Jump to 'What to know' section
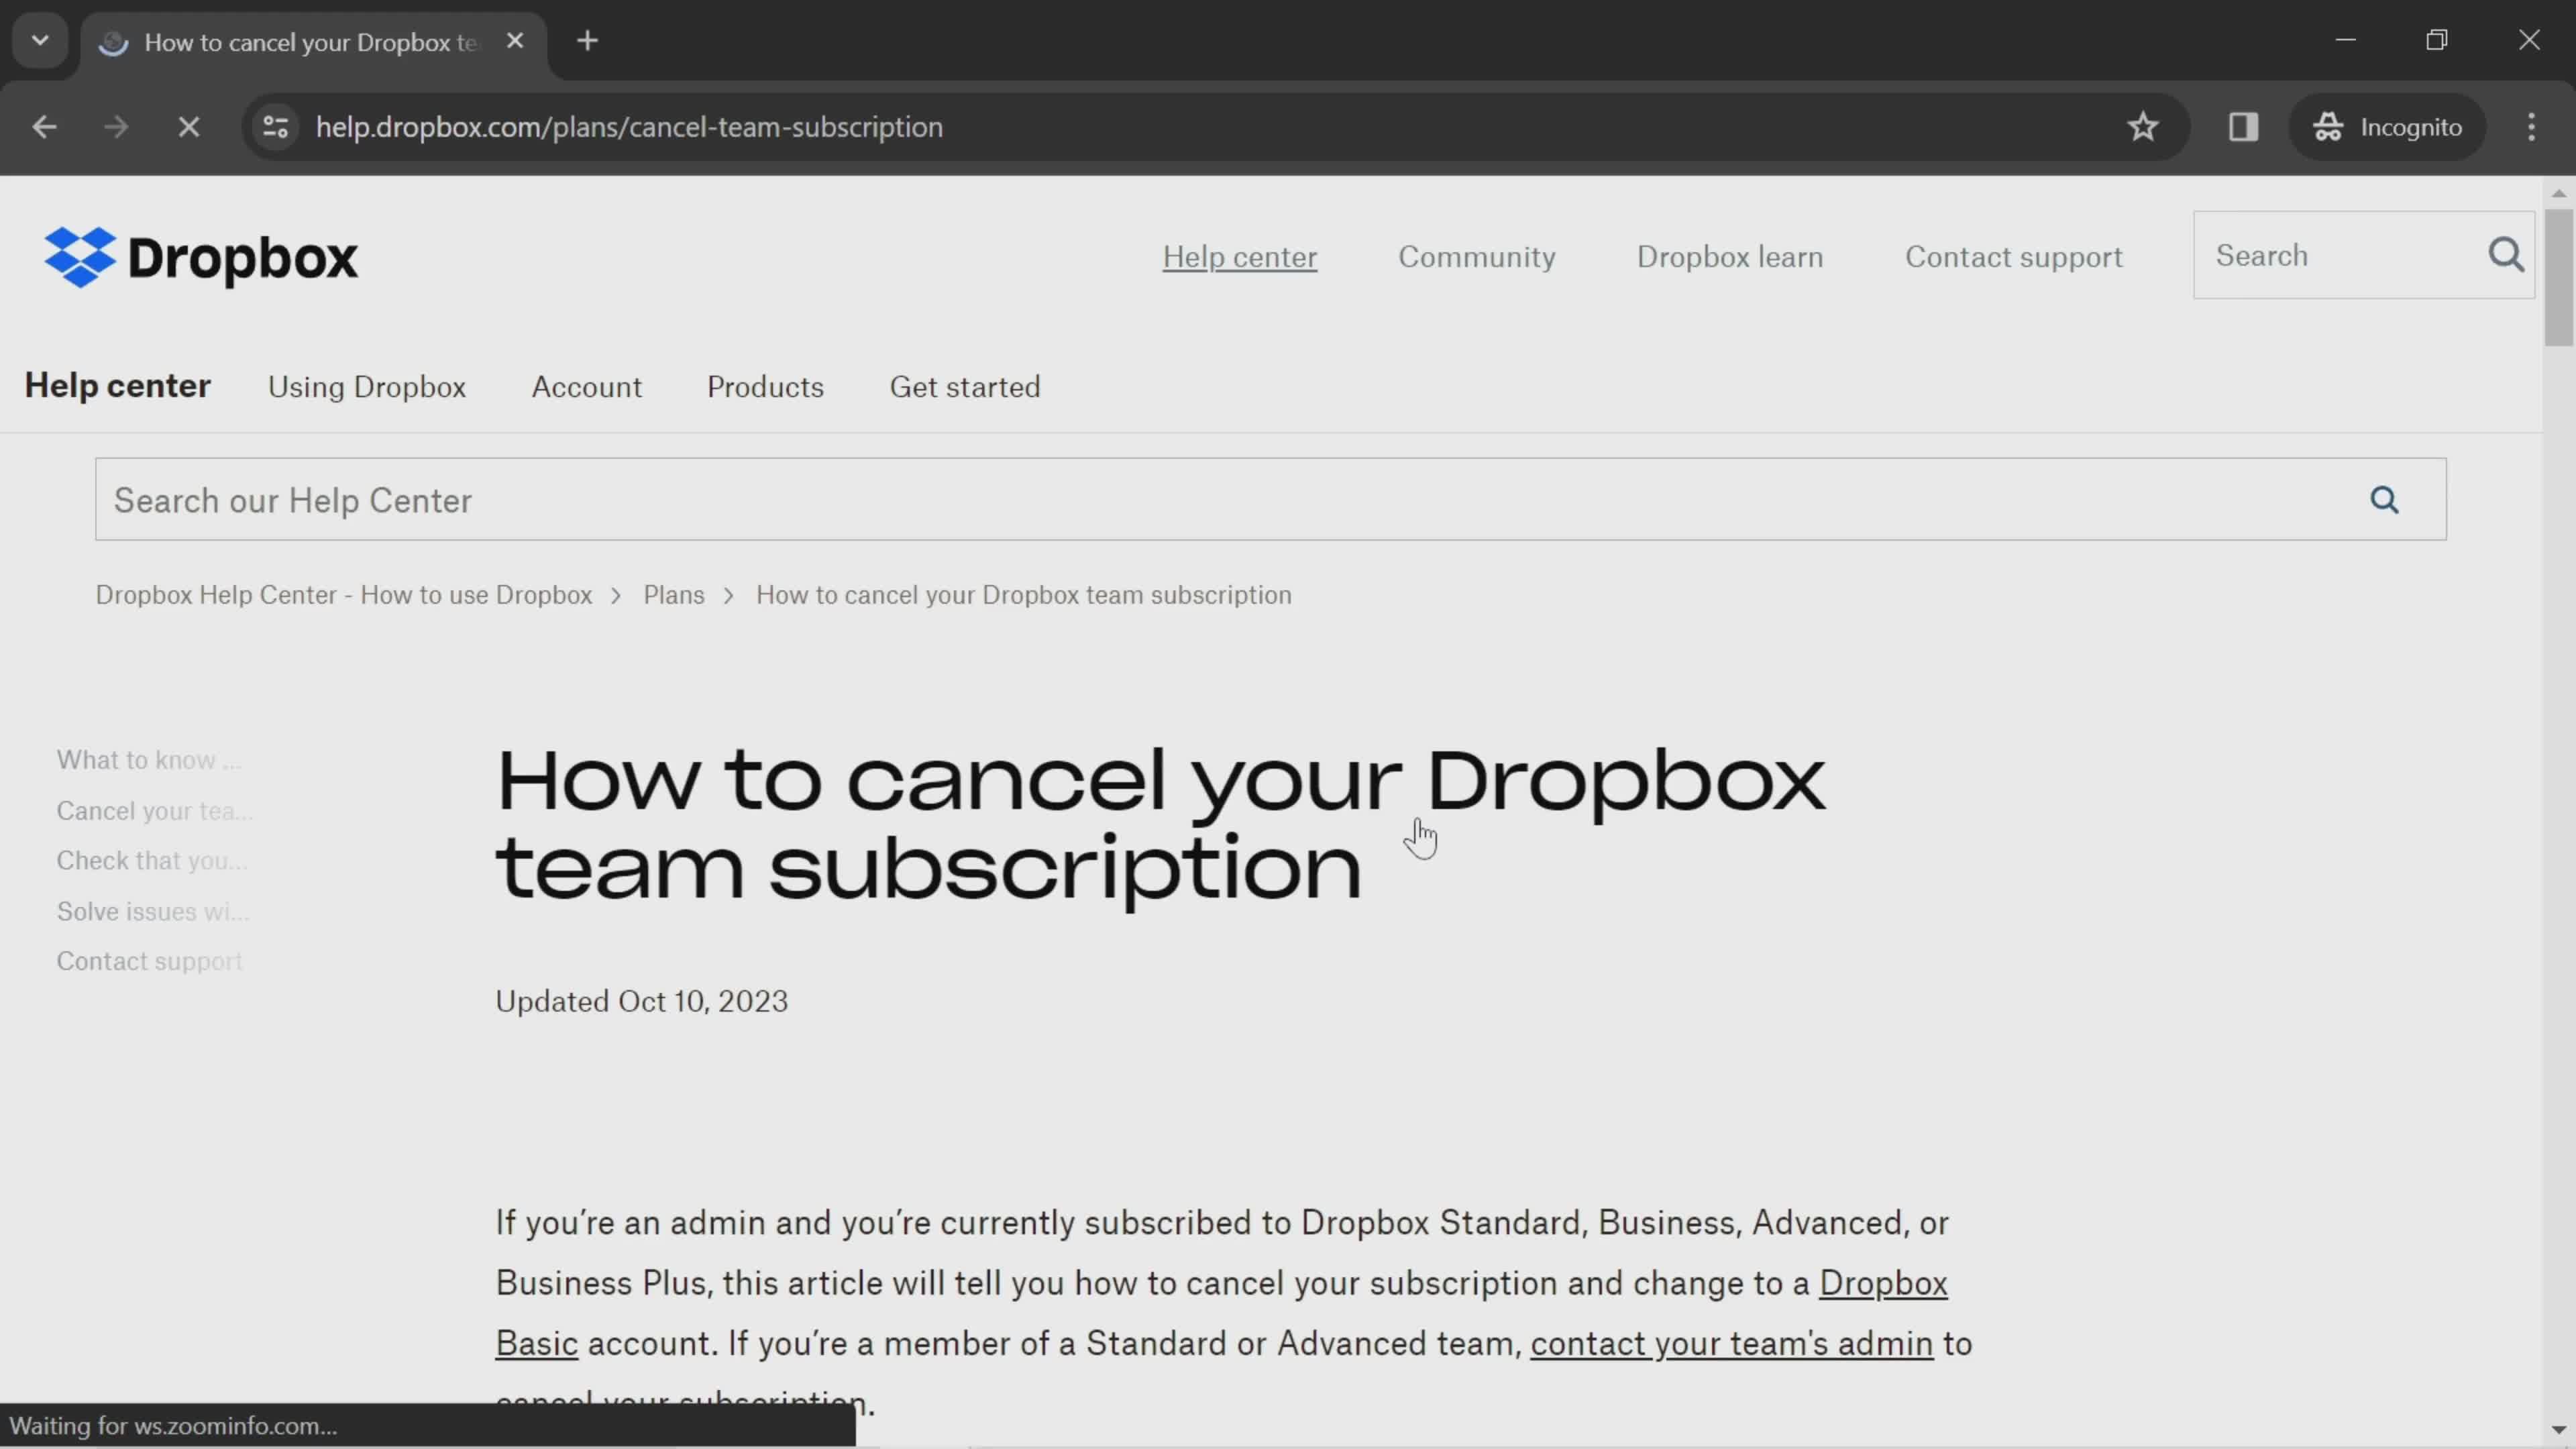Screen dimensions: 2576x1449 click(148, 760)
